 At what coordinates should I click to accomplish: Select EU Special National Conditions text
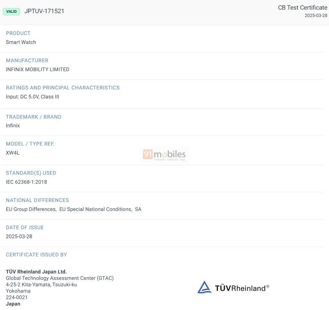pos(96,209)
